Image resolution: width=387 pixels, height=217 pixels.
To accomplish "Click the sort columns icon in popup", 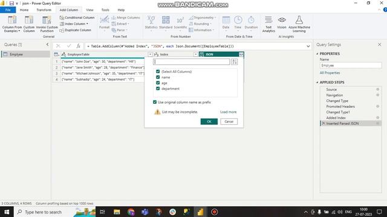I will click(x=235, y=61).
